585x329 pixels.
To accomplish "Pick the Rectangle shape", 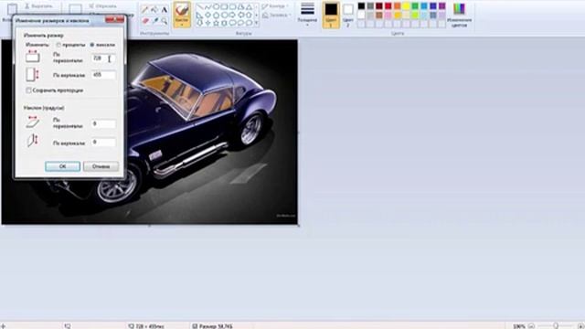I will 224,6.
